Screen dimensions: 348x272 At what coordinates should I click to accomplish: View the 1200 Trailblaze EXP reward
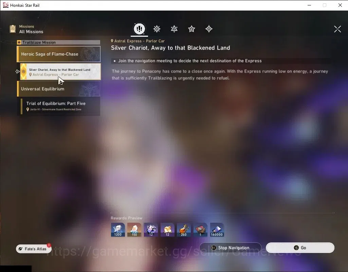[x=118, y=230]
